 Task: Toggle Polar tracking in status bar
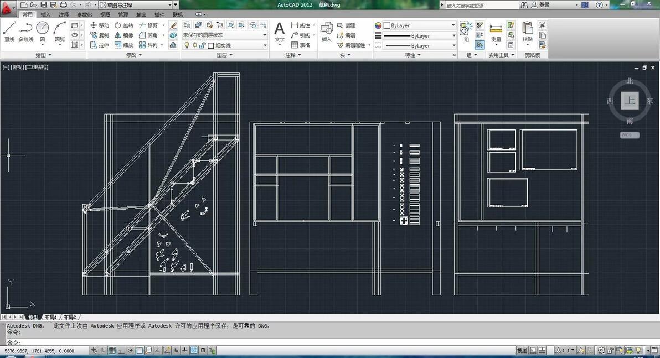coord(131,350)
